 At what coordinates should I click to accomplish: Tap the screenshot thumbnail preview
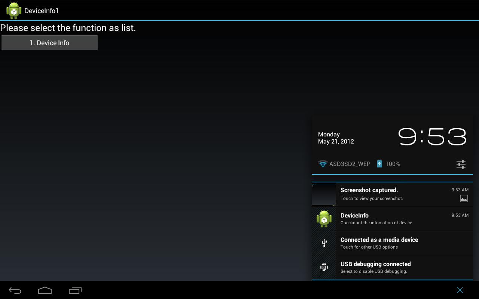point(324,195)
